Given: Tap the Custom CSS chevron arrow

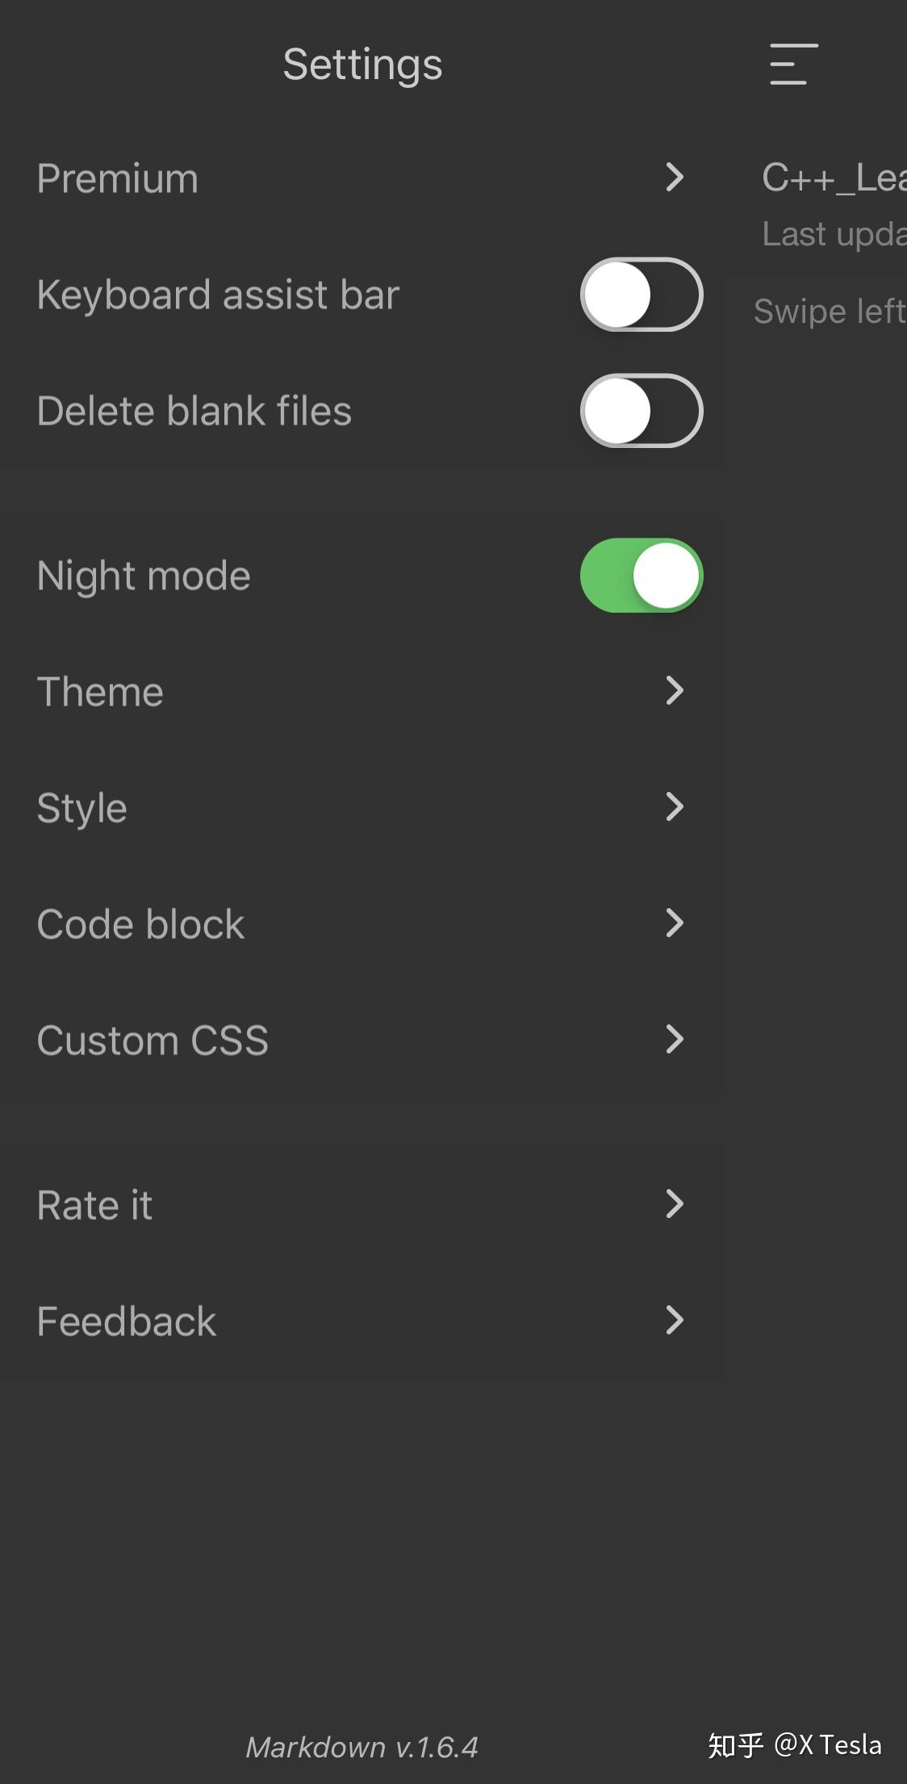Looking at the screenshot, I should 675,1040.
